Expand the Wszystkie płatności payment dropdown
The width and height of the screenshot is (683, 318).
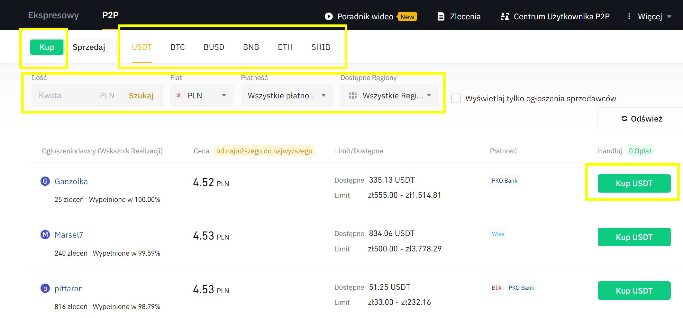287,95
